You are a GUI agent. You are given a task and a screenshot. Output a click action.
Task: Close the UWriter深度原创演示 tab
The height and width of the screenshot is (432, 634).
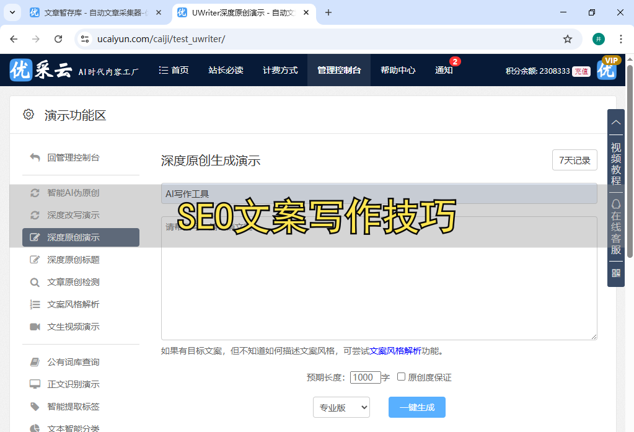coord(306,12)
